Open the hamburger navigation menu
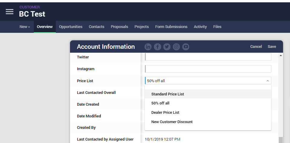The image size is (290, 143). [x=10, y=11]
